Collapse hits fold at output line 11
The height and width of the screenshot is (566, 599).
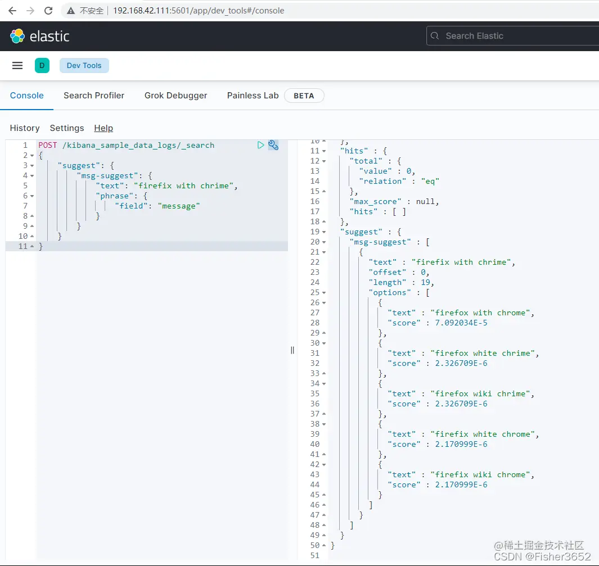click(324, 151)
